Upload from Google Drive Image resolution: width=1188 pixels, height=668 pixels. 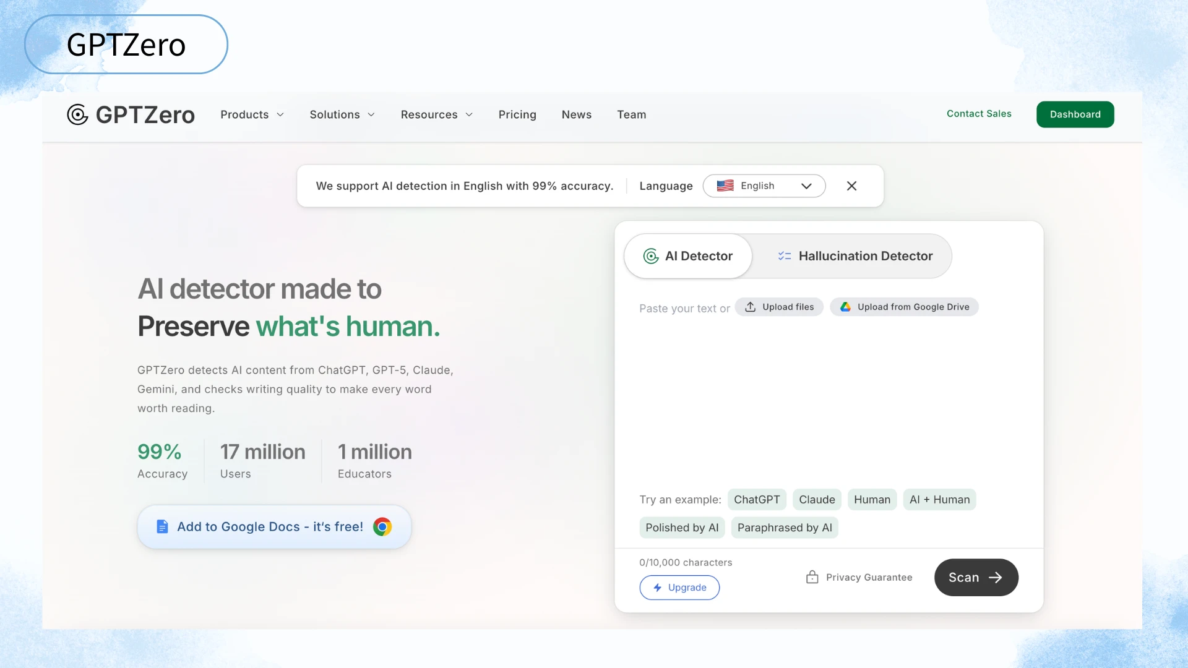[904, 307]
